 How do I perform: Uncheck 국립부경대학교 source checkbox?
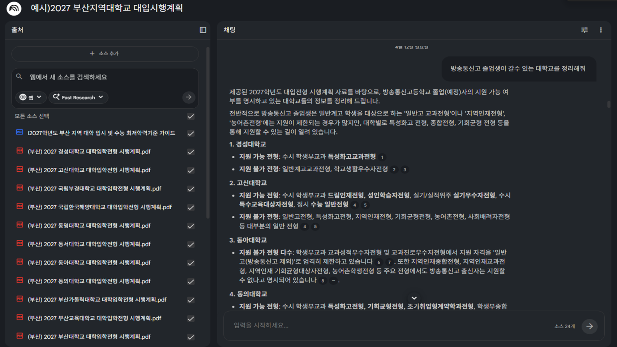coord(191,189)
